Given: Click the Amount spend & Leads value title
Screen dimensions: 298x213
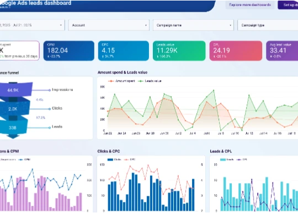Looking at the screenshot, I should (123, 72).
